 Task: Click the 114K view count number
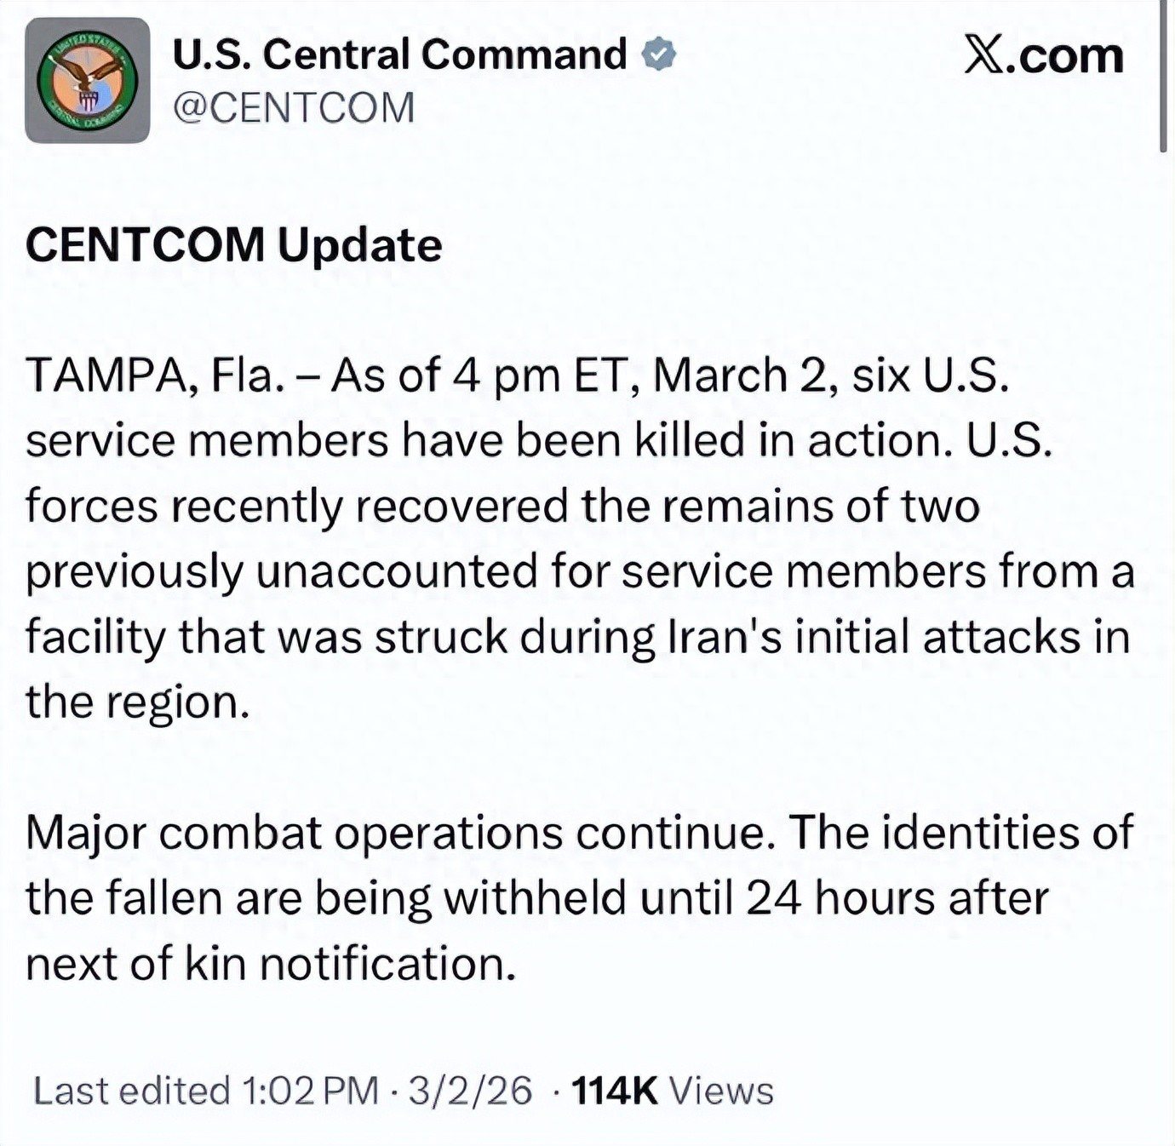(x=614, y=1091)
